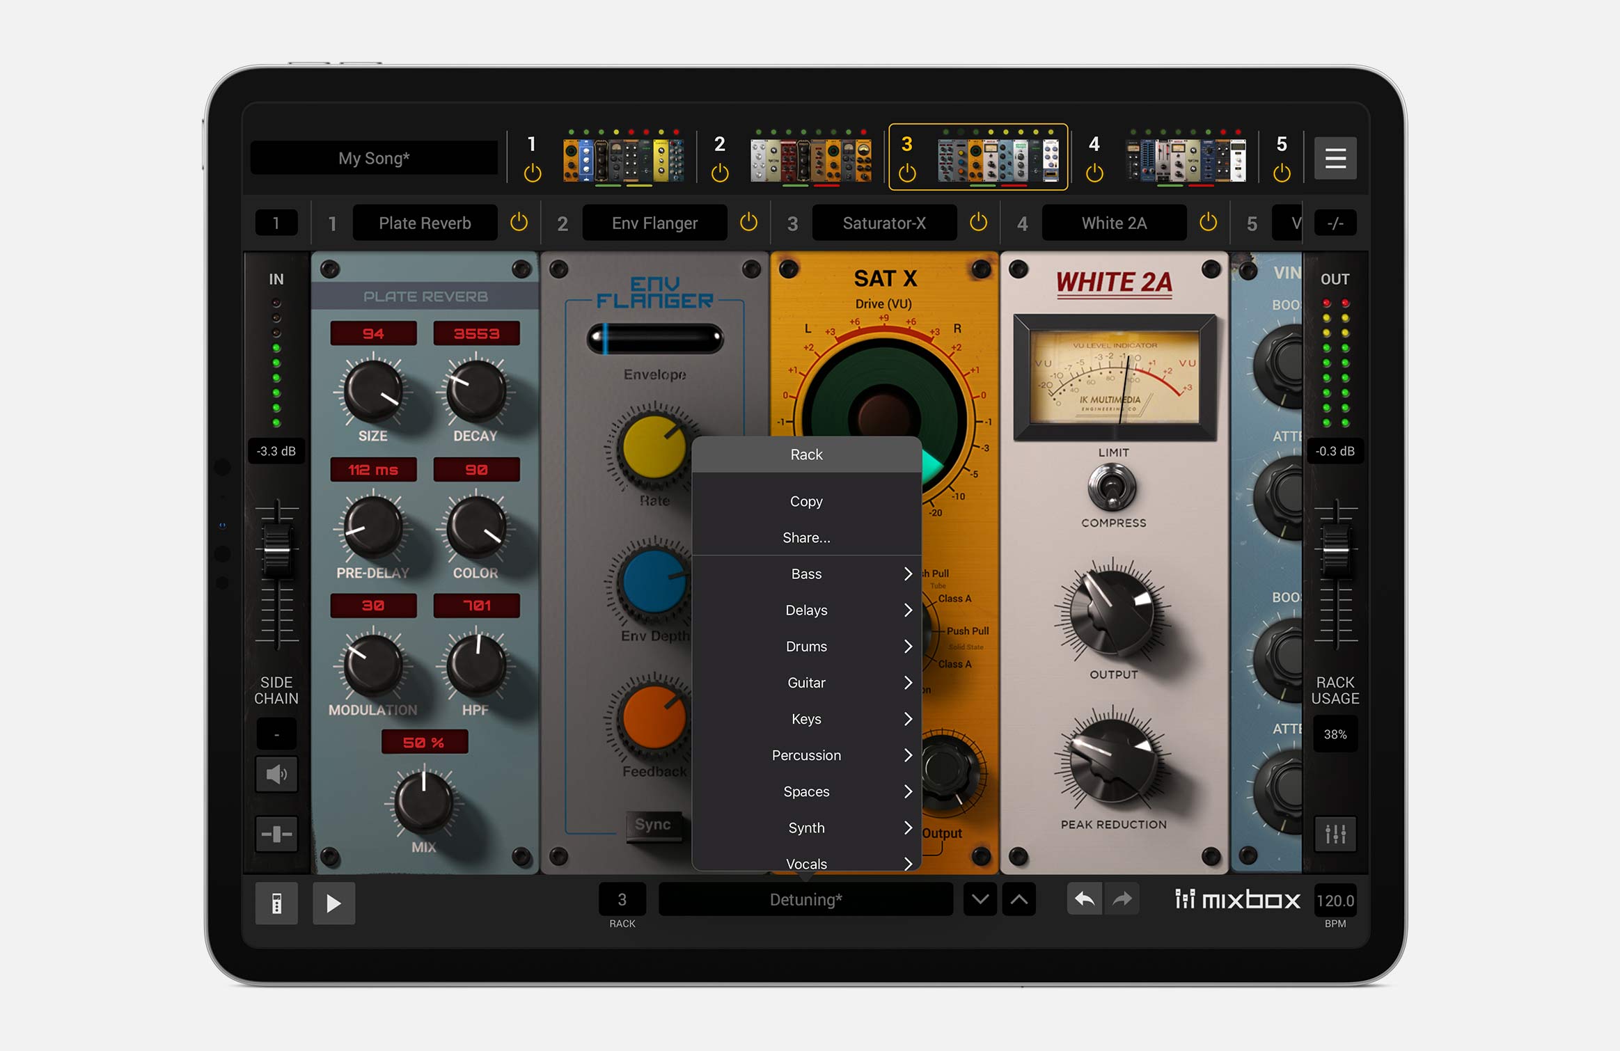Toggle power for rack 1
1620x1051 pixels.
coord(533,173)
